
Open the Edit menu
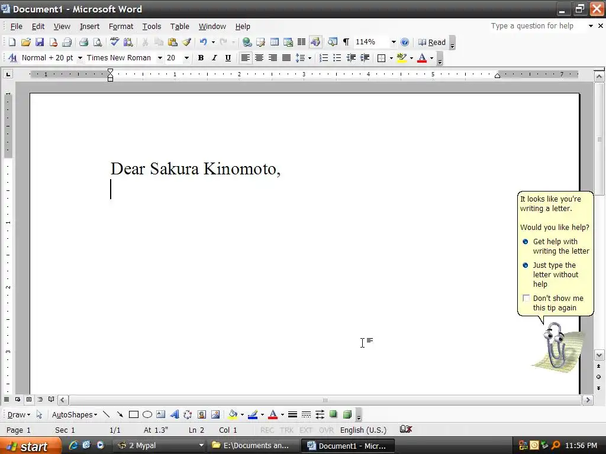(38, 26)
